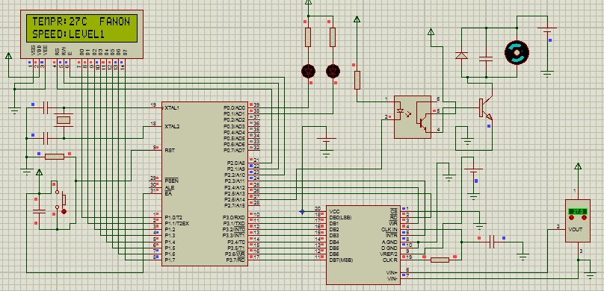This screenshot has width=604, height=291.
Task: Toggle the reset push button latch dot
Action: click(x=64, y=211)
